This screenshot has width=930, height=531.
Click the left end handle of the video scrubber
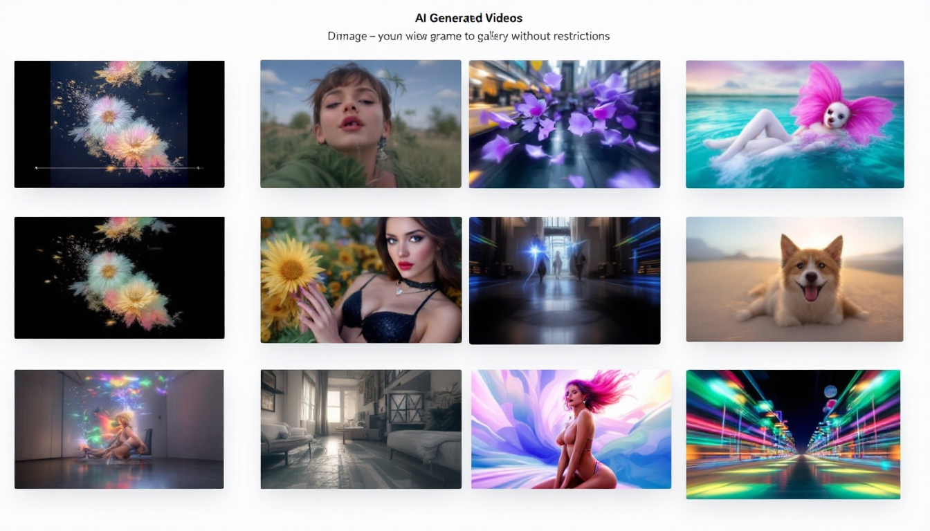pos(37,168)
